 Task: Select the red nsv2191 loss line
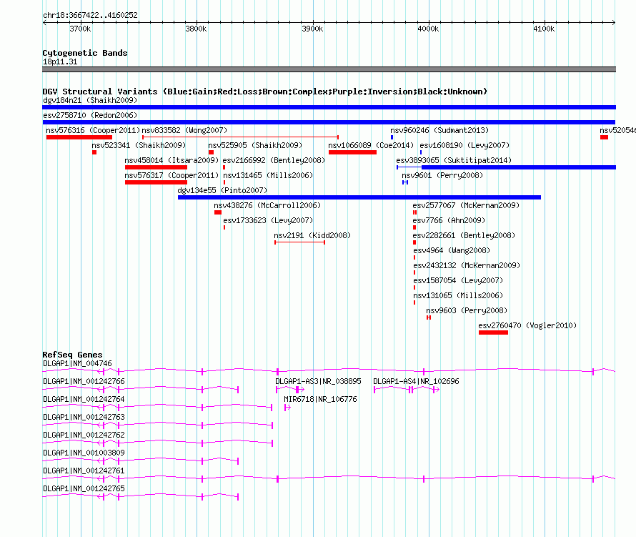coord(299,242)
